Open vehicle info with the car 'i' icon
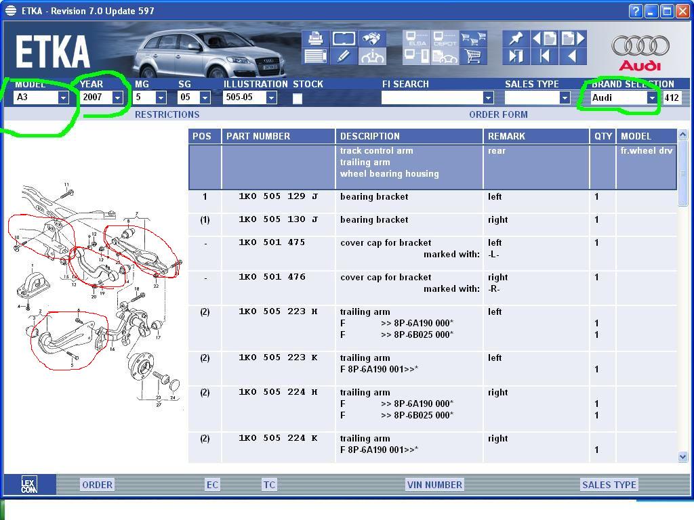The height and width of the screenshot is (520, 694). [x=372, y=57]
